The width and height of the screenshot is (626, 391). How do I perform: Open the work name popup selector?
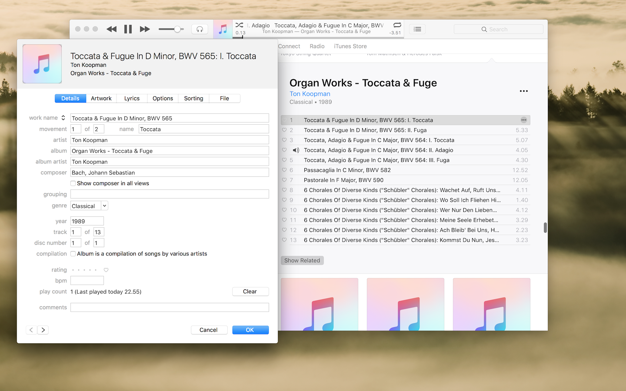coord(63,118)
